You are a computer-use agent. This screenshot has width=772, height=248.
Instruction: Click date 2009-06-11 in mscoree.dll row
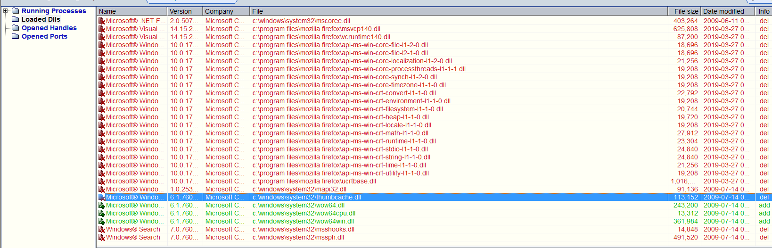pyautogui.click(x=726, y=21)
